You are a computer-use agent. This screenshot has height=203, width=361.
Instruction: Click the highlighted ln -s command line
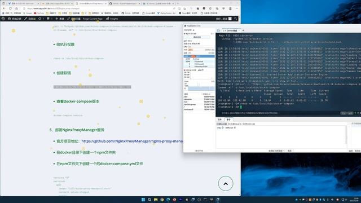coord(92,87)
